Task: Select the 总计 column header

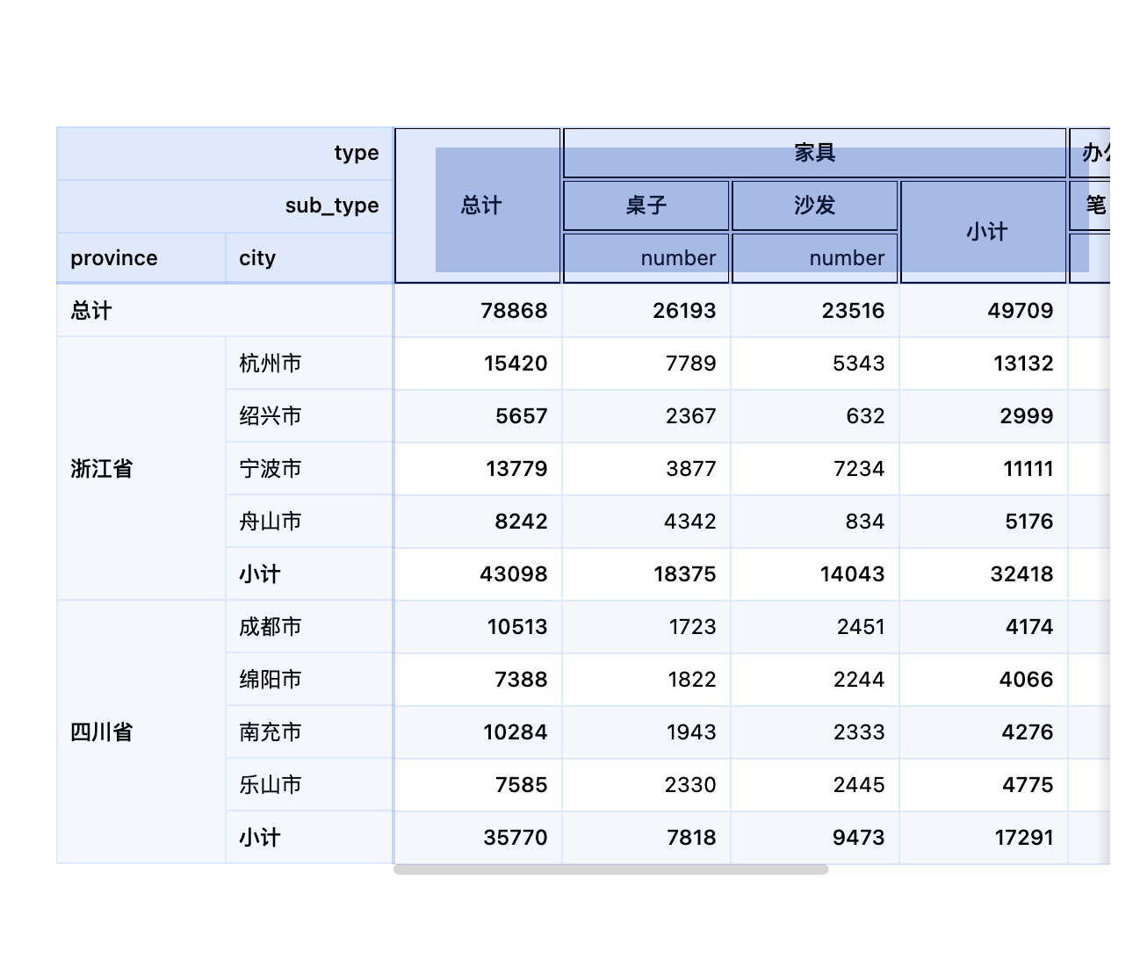Action: pos(478,205)
